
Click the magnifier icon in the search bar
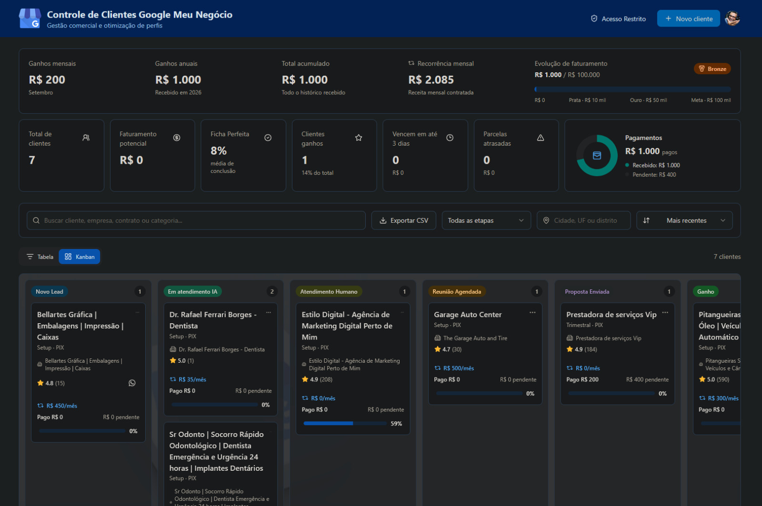pos(36,220)
